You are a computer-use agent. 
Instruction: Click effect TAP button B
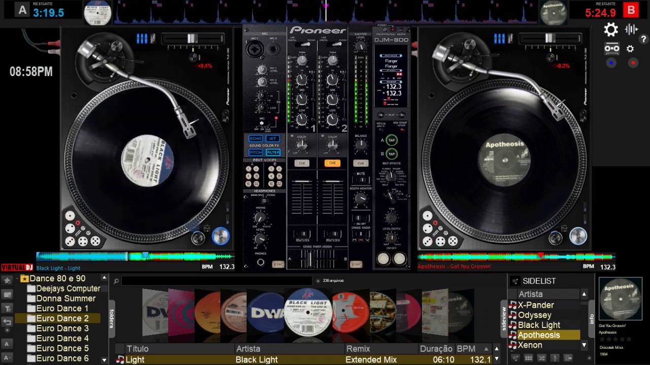click(x=392, y=154)
